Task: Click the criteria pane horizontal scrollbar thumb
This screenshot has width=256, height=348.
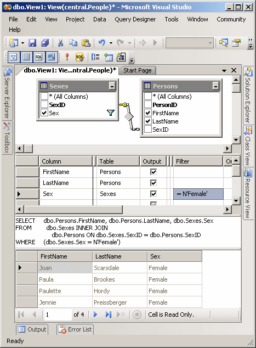Action: point(73,209)
